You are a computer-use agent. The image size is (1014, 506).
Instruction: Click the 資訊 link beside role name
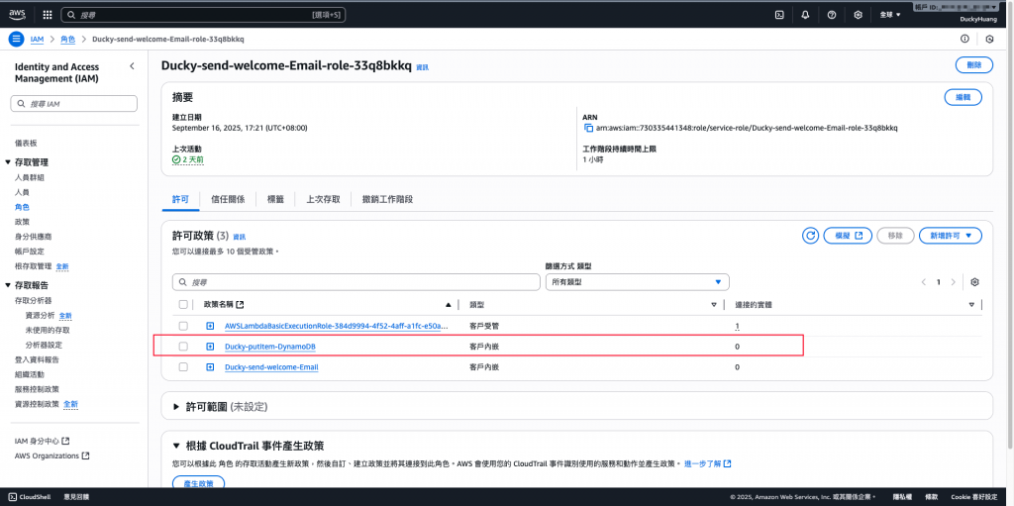click(x=422, y=67)
